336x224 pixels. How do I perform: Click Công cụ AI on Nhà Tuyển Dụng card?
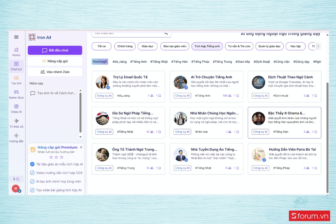(182, 168)
